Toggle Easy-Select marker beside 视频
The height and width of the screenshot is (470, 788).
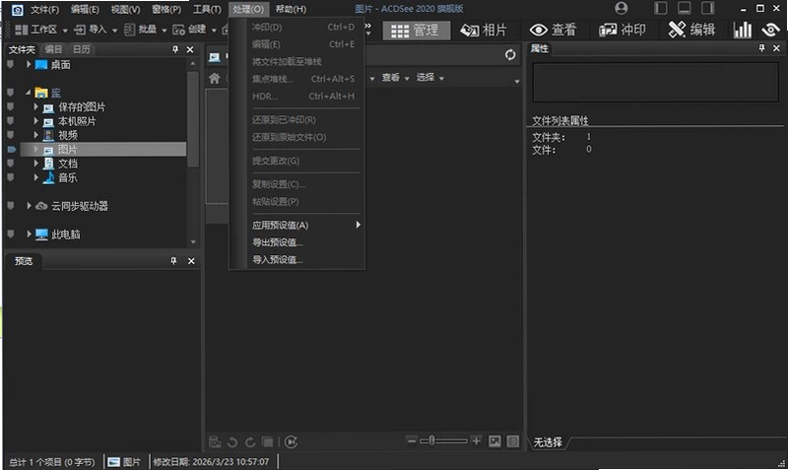tap(11, 135)
